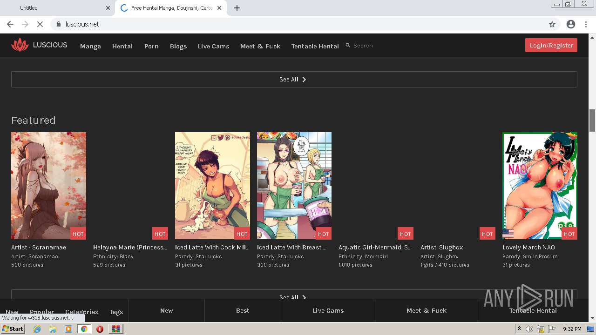
Task: Open the Action Center flag icon
Action: pyautogui.click(x=552, y=329)
